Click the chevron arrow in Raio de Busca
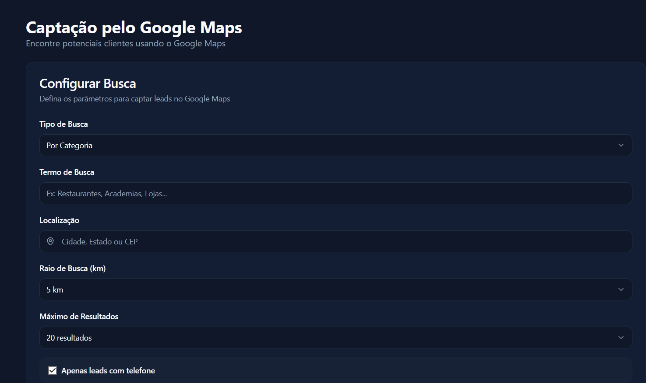This screenshot has width=646, height=383. tap(621, 289)
